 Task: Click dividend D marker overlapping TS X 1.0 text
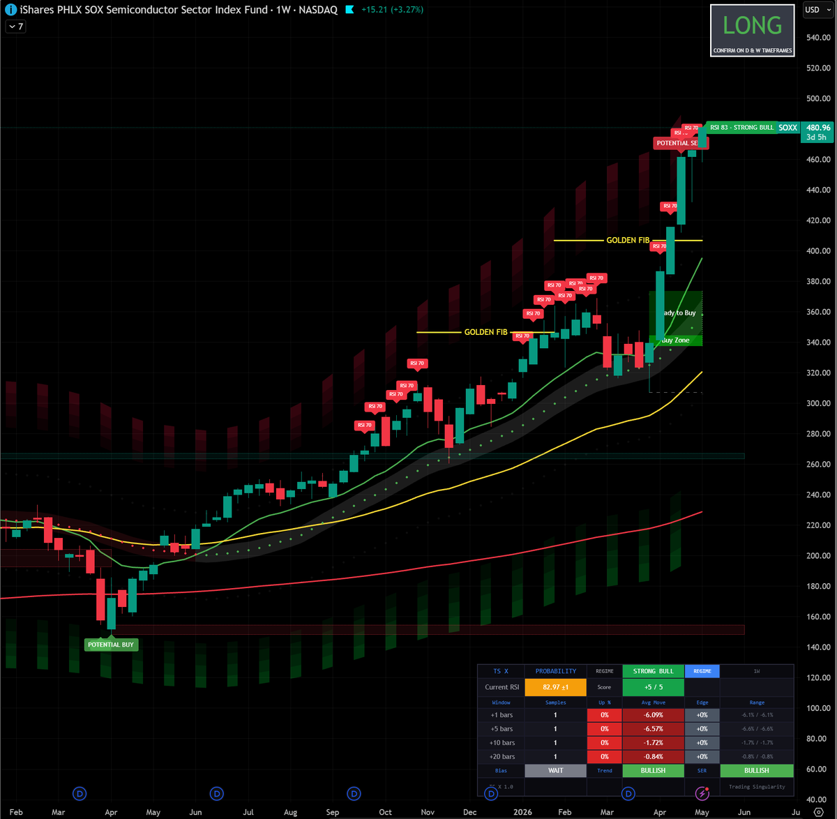click(491, 793)
